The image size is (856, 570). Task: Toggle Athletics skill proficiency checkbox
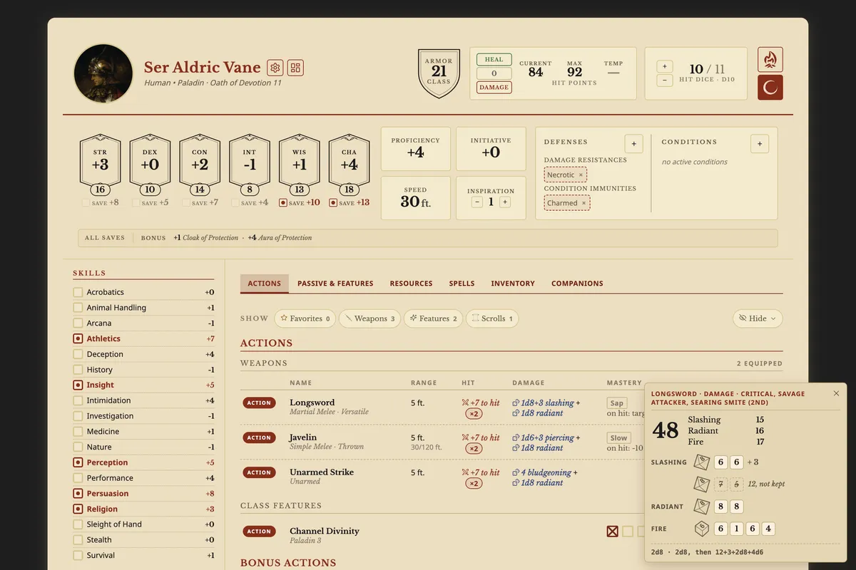point(78,338)
